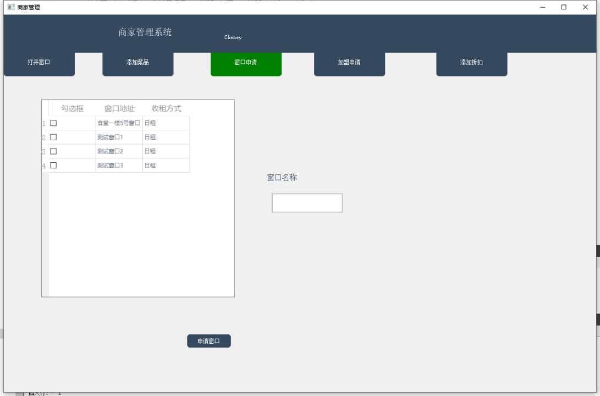Enable checkbox in 测试窗口2 row

tap(53, 151)
